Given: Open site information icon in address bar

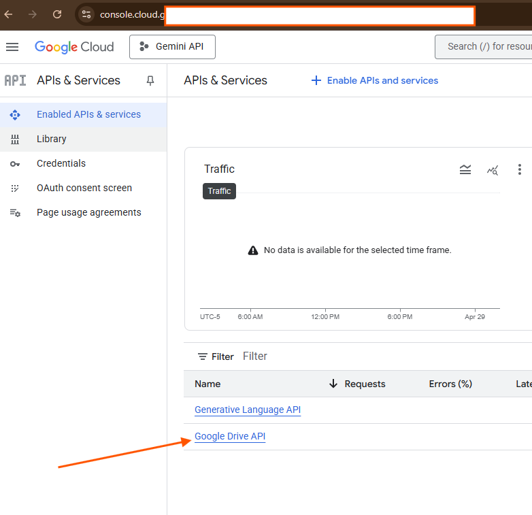Looking at the screenshot, I should pyautogui.click(x=86, y=14).
